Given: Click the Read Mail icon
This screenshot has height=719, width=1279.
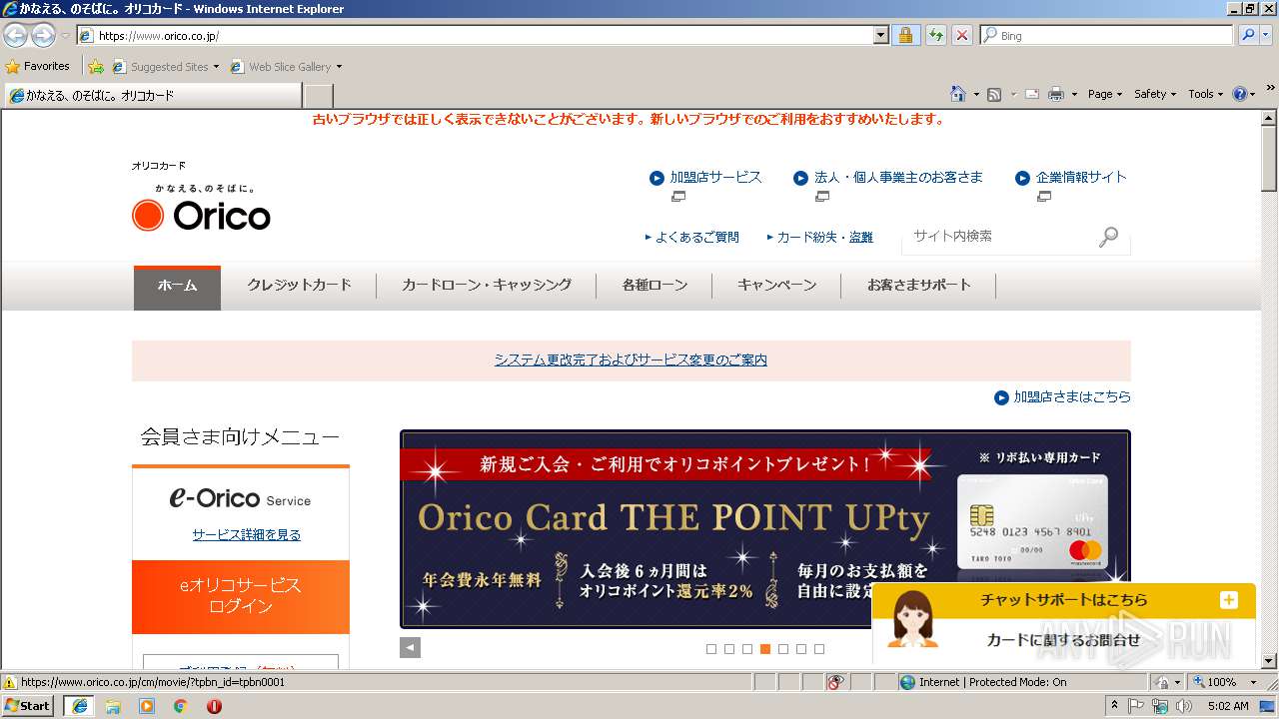Looking at the screenshot, I should click(1031, 94).
